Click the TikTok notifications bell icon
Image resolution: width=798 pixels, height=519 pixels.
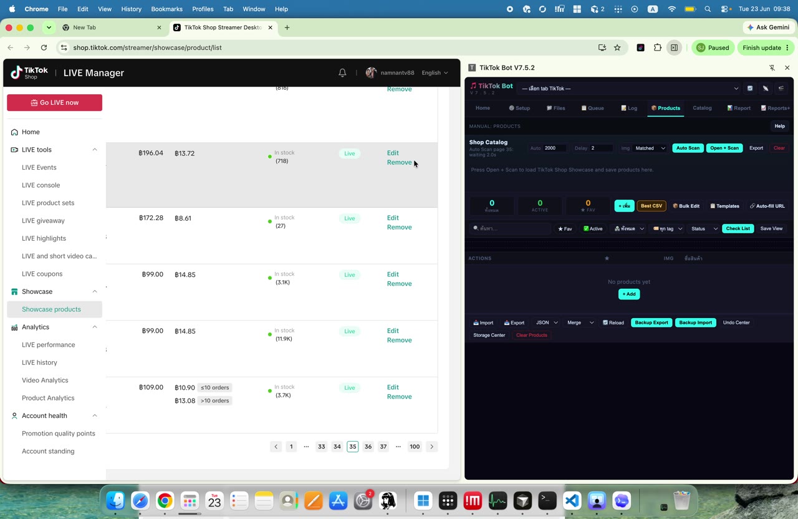(x=342, y=73)
